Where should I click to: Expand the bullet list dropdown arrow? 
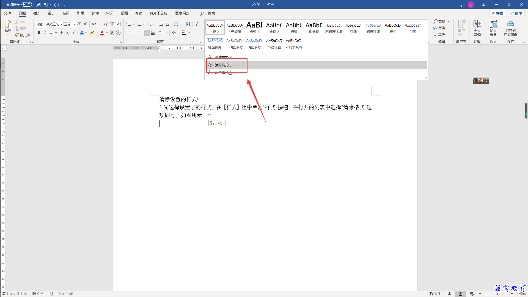(x=133, y=24)
